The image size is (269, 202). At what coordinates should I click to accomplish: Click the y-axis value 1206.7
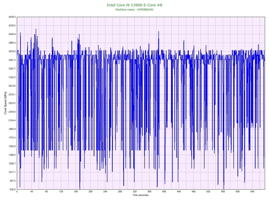click(12, 163)
